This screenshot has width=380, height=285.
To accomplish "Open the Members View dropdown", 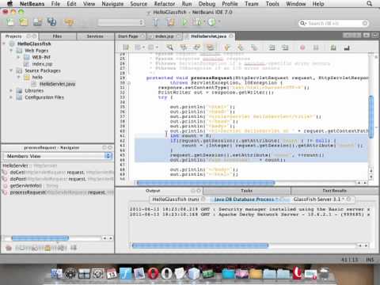I will click(58, 156).
